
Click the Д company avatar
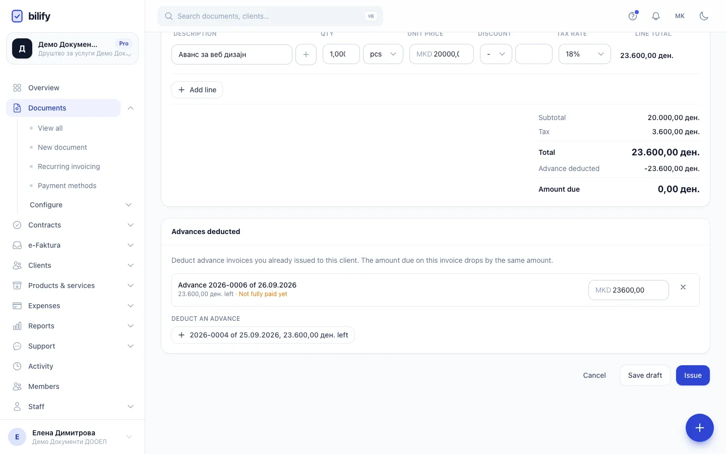pos(22,48)
